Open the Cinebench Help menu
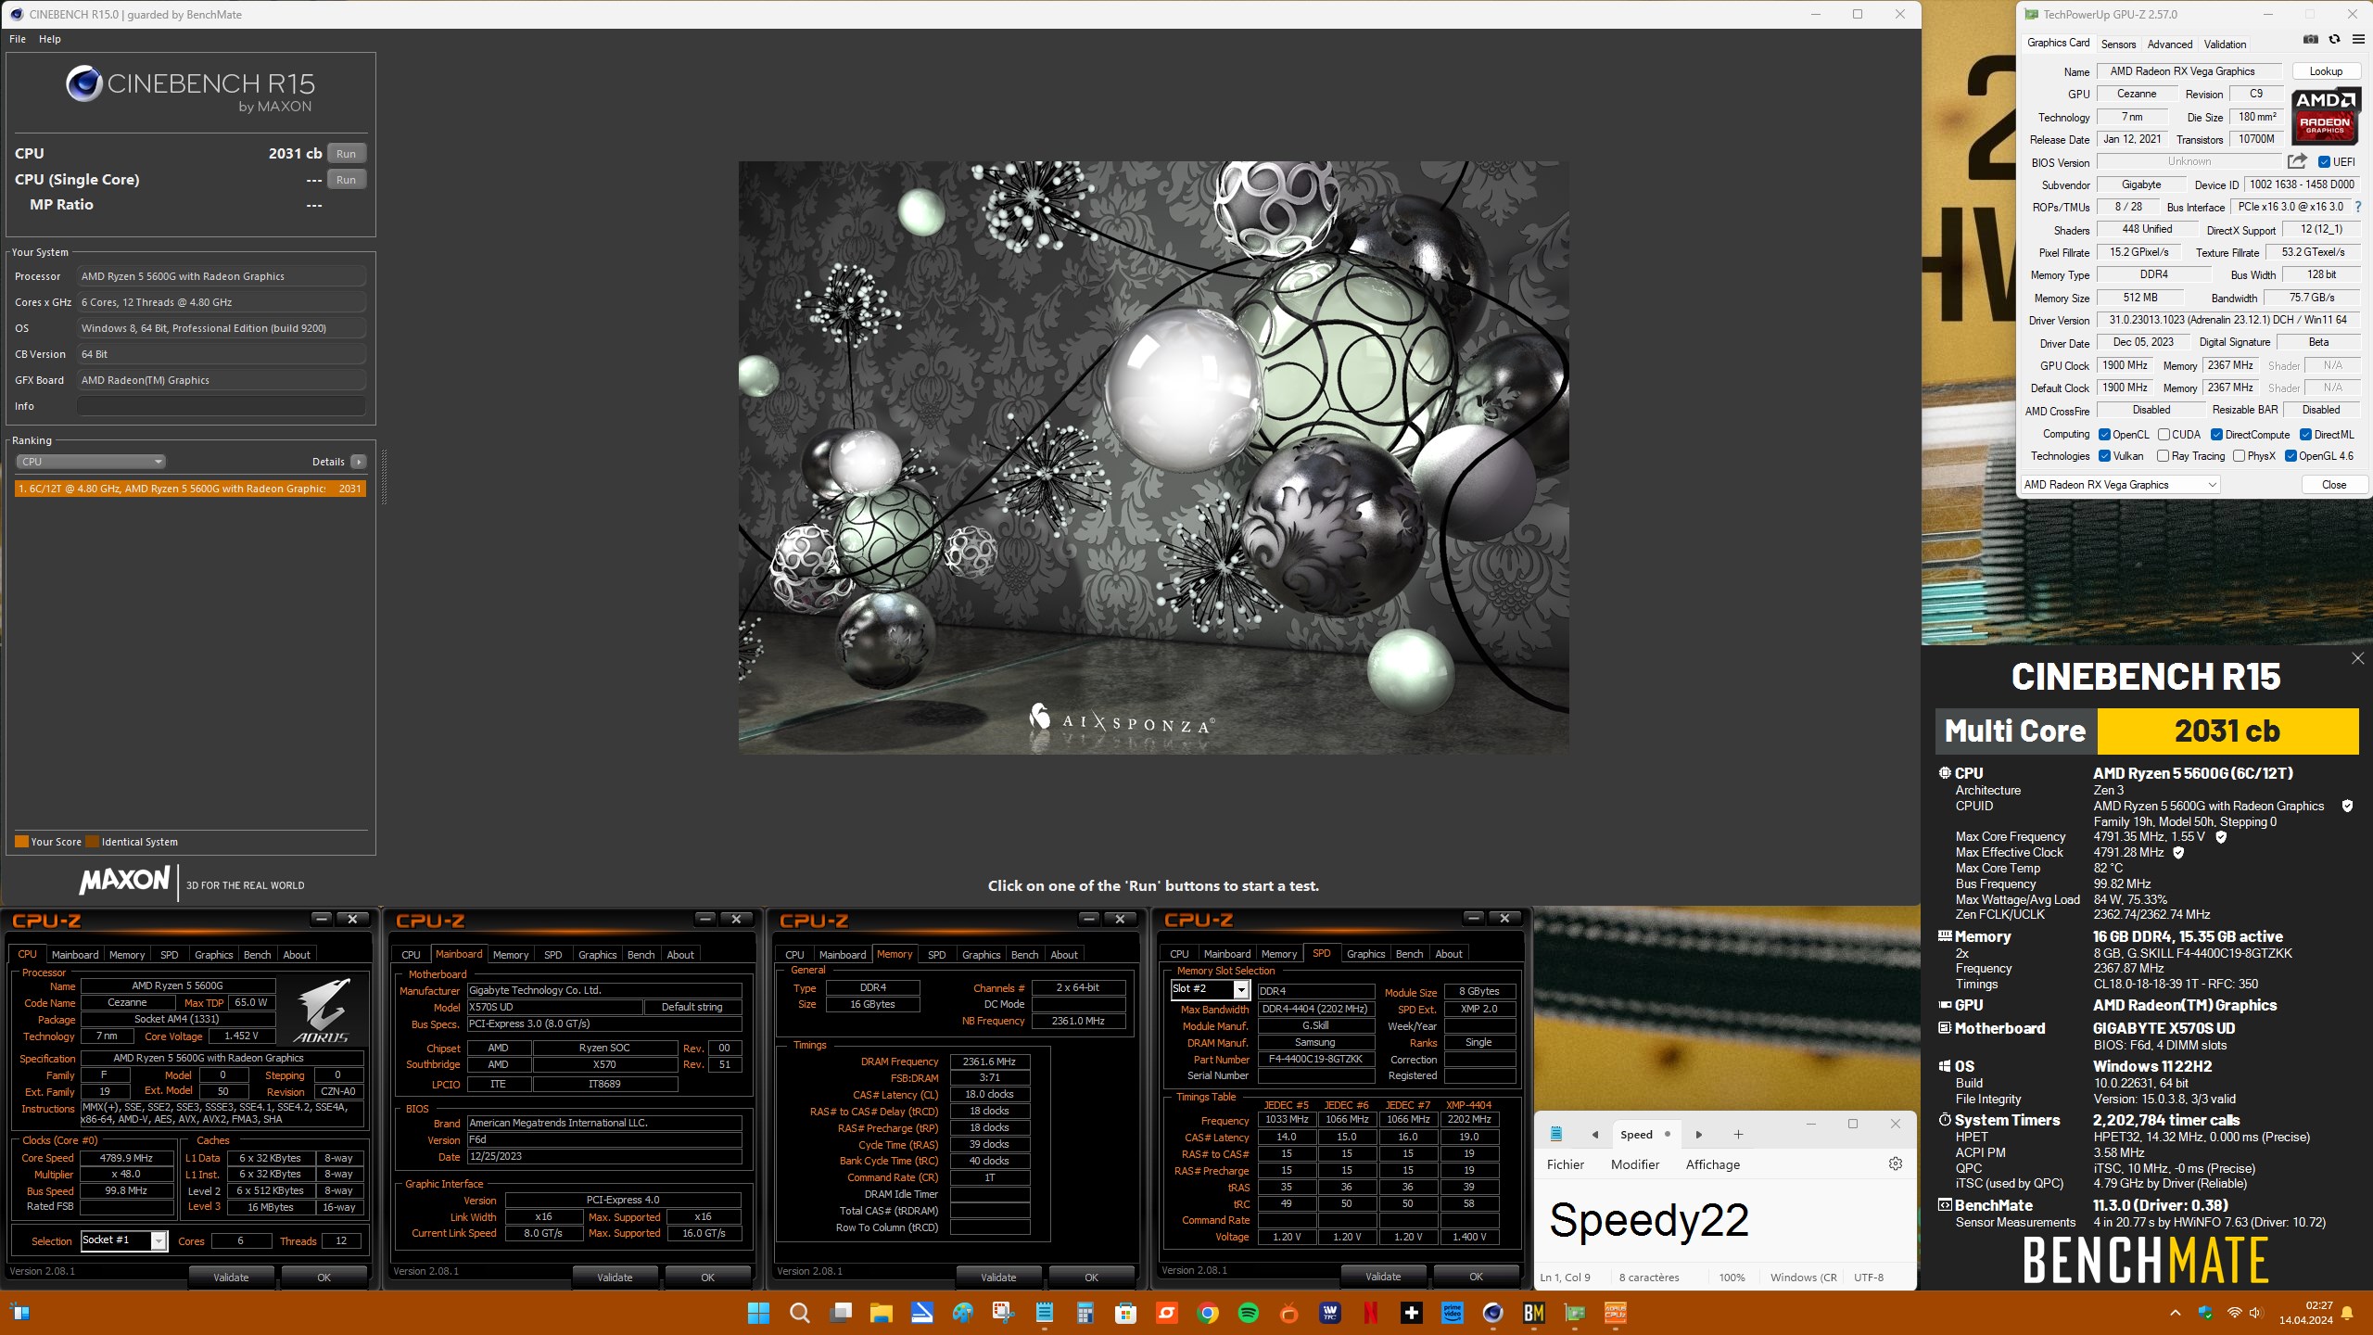The height and width of the screenshot is (1335, 2373). tap(50, 39)
